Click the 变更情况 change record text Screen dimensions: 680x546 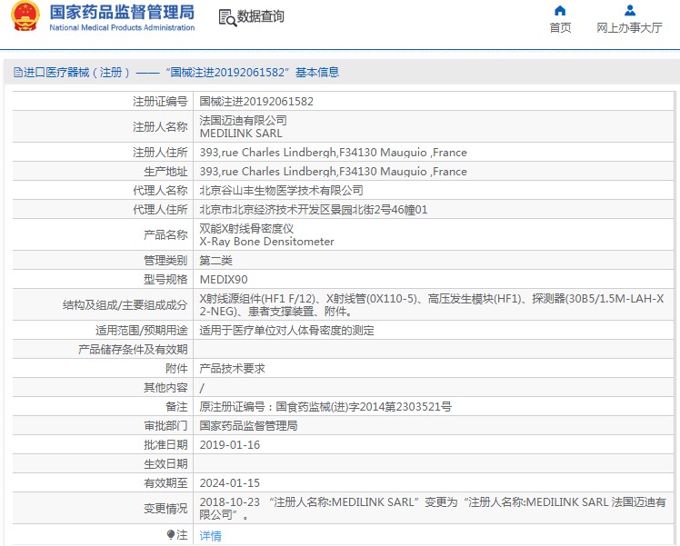coord(433,509)
